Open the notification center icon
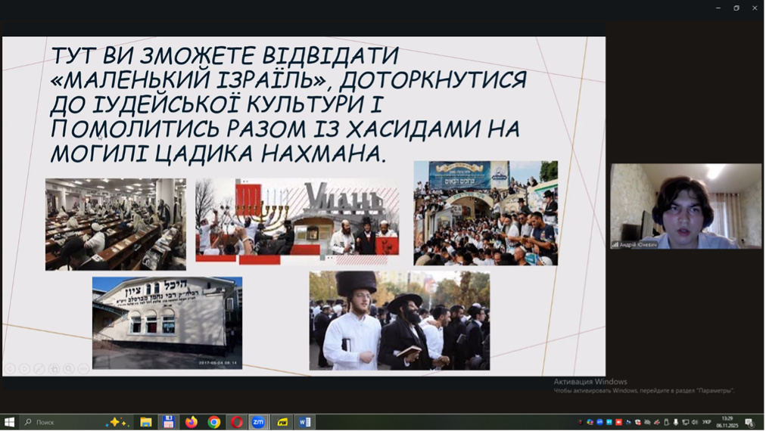 [749, 422]
